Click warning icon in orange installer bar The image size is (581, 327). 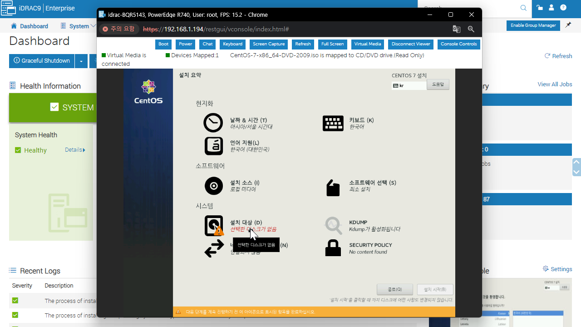coord(178,312)
